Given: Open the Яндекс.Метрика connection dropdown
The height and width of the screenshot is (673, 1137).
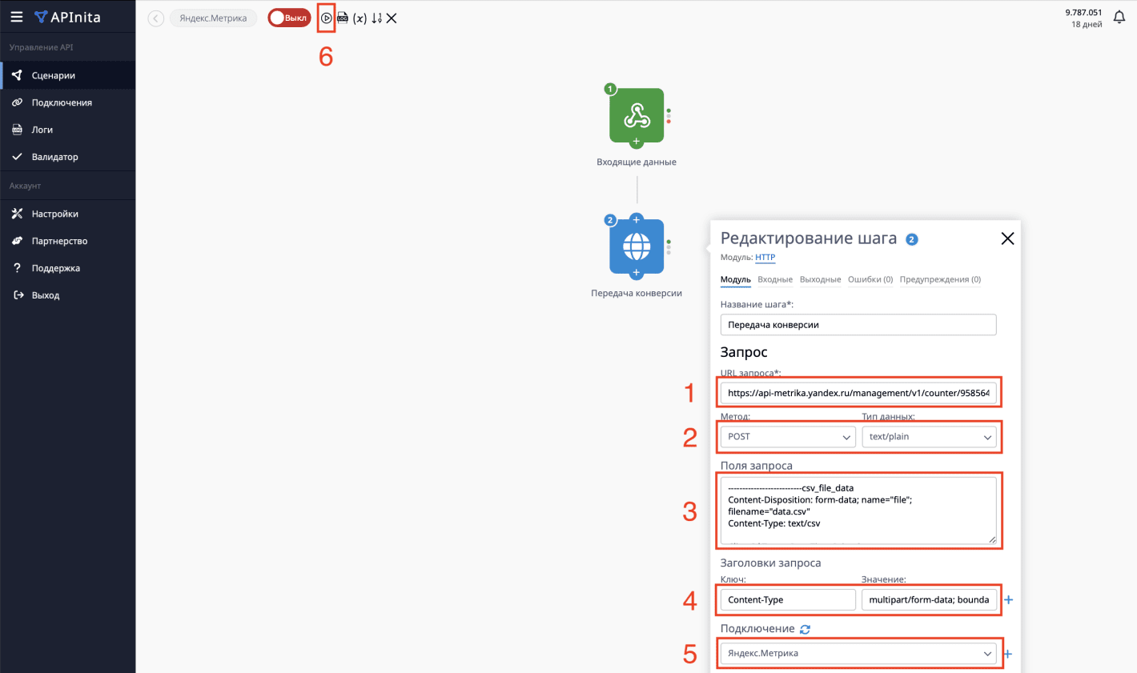Looking at the screenshot, I should coord(858,653).
